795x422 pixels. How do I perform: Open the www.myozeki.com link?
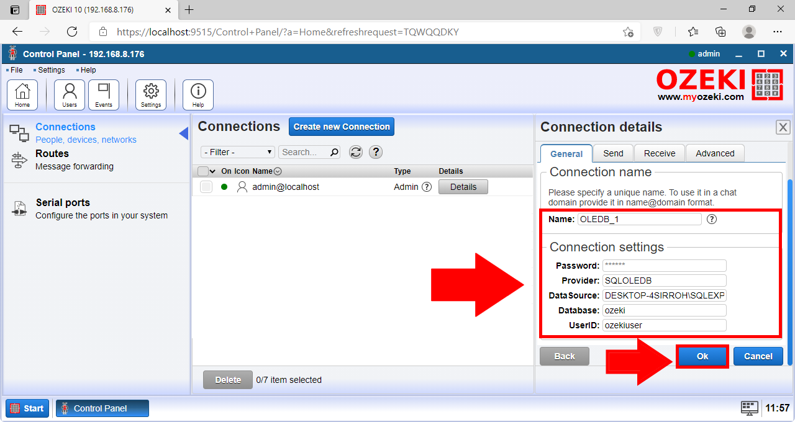pyautogui.click(x=701, y=97)
